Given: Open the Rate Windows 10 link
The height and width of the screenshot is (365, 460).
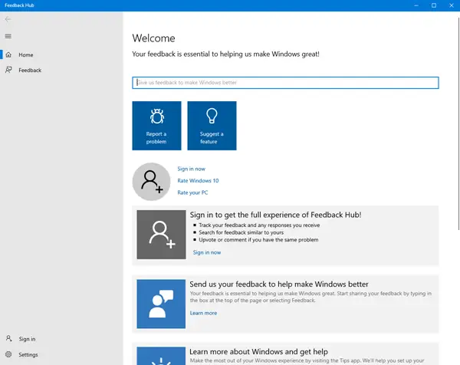Looking at the screenshot, I should point(198,180).
